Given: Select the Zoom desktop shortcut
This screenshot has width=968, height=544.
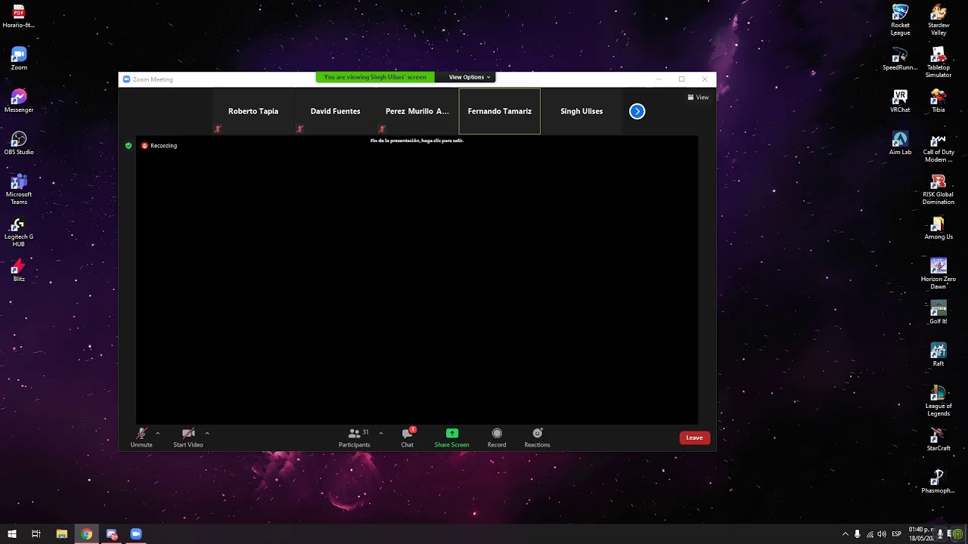Looking at the screenshot, I should click(x=19, y=59).
